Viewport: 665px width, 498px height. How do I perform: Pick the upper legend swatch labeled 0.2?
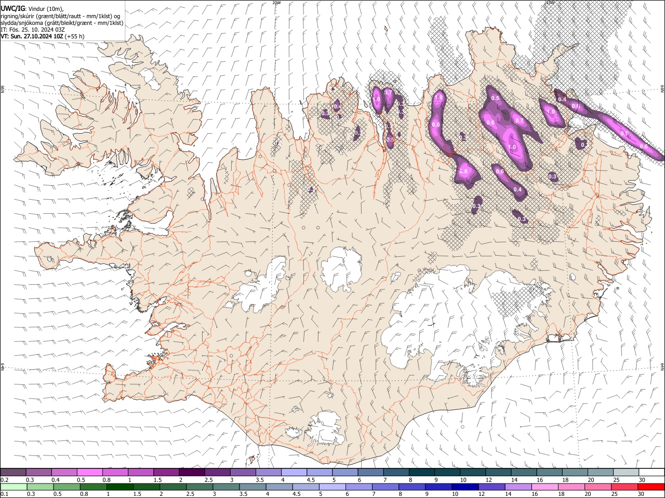14,472
